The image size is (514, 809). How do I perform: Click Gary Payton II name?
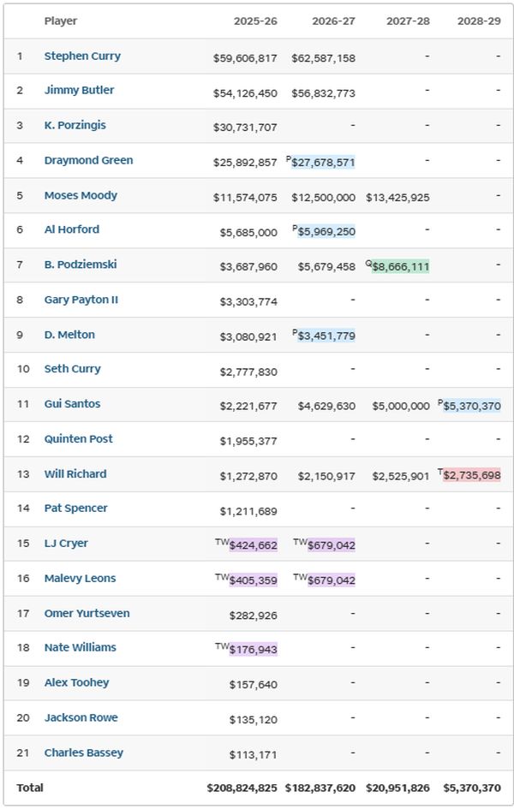click(x=81, y=300)
